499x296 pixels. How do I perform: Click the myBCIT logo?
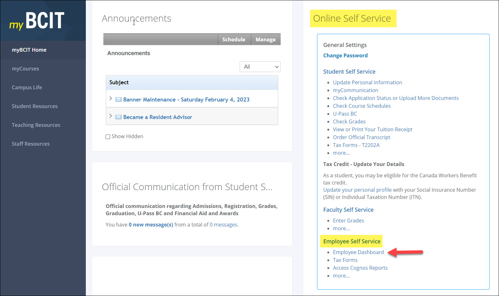click(37, 21)
